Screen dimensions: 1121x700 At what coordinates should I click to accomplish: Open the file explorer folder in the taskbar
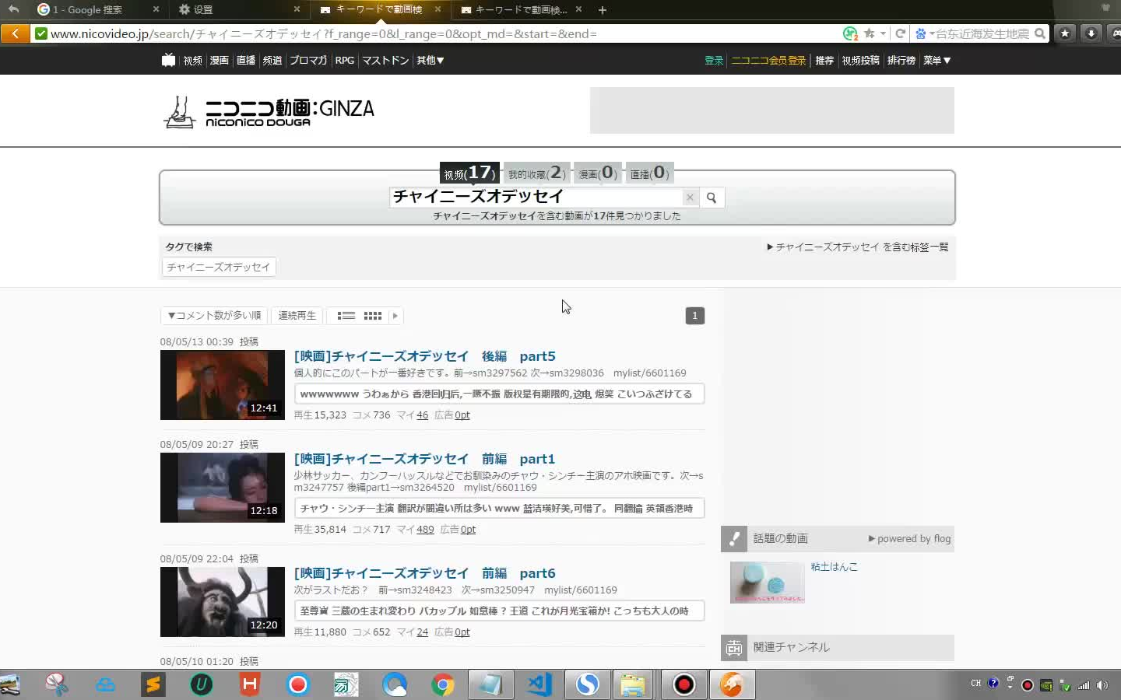click(x=633, y=684)
